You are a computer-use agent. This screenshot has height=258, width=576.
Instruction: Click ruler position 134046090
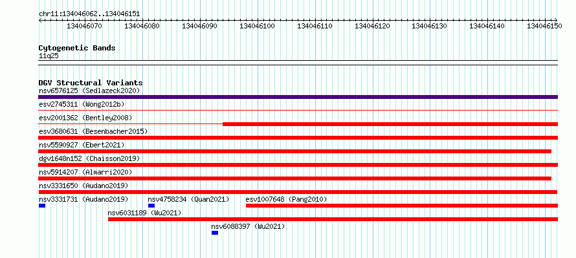pyautogui.click(x=200, y=26)
